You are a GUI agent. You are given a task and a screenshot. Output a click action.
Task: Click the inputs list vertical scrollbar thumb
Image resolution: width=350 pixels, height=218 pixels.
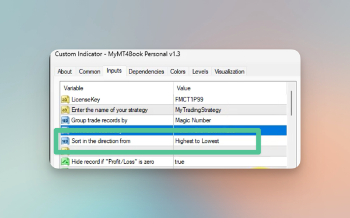click(x=291, y=103)
